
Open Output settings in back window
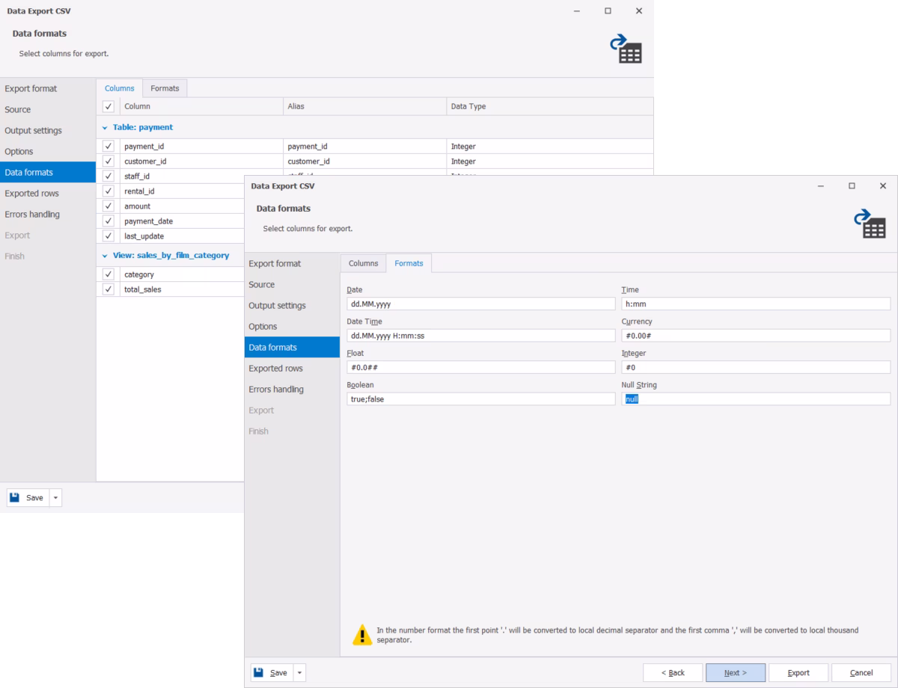(48, 131)
